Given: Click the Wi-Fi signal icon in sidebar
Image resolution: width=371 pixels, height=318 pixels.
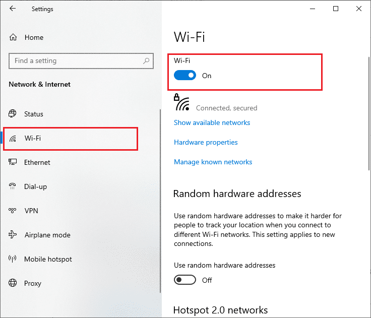Looking at the screenshot, I should click(13, 139).
